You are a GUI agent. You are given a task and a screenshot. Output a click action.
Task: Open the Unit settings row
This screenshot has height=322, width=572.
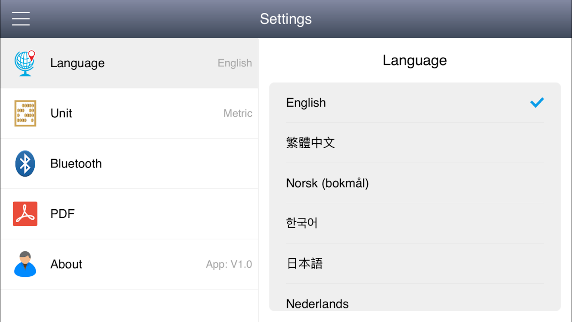tap(129, 114)
